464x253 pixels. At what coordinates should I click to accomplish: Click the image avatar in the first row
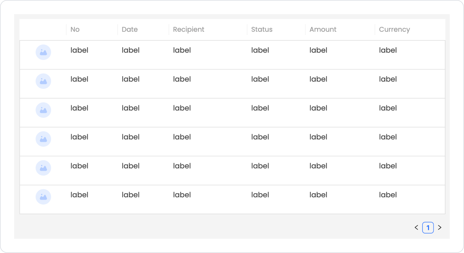[x=43, y=52]
